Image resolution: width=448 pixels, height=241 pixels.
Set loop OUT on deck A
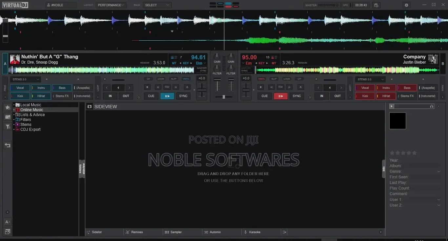(x=126, y=96)
